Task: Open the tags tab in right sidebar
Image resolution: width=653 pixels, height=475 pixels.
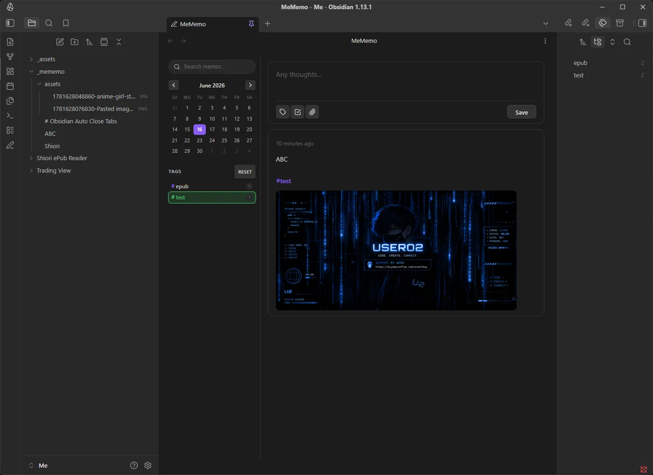Action: point(603,23)
